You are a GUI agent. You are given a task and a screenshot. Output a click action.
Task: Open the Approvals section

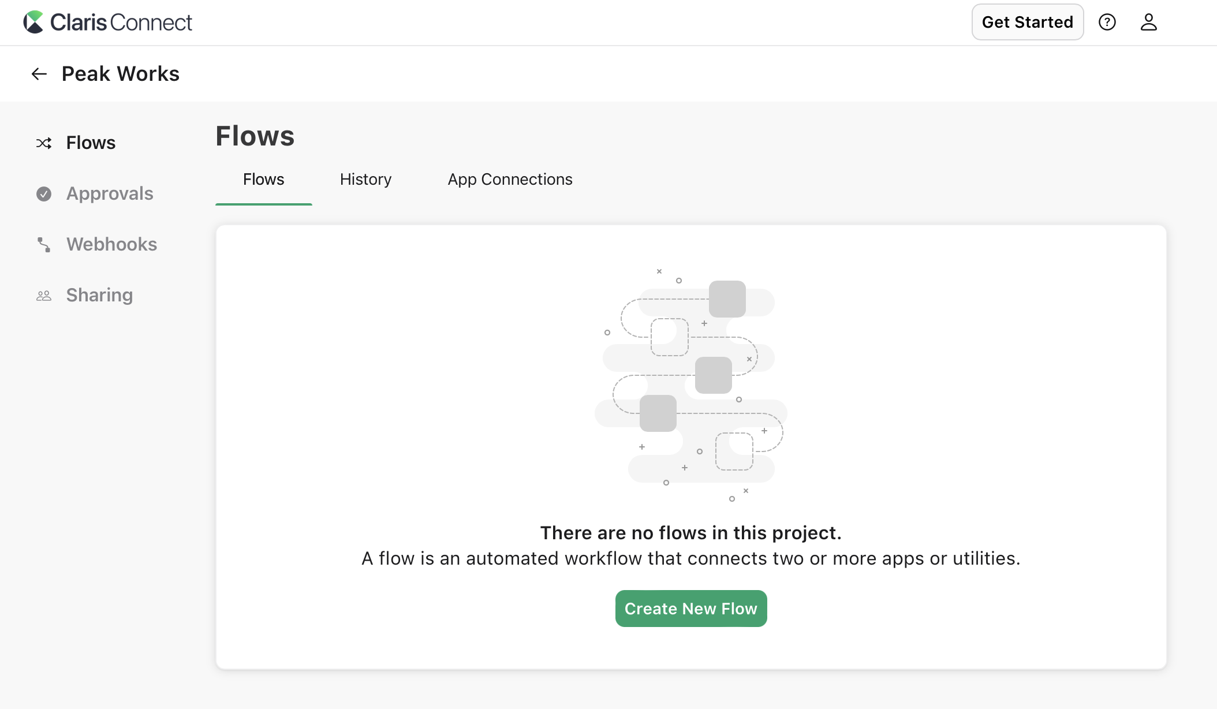110,194
